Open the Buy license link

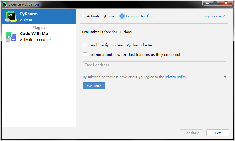click(214, 16)
